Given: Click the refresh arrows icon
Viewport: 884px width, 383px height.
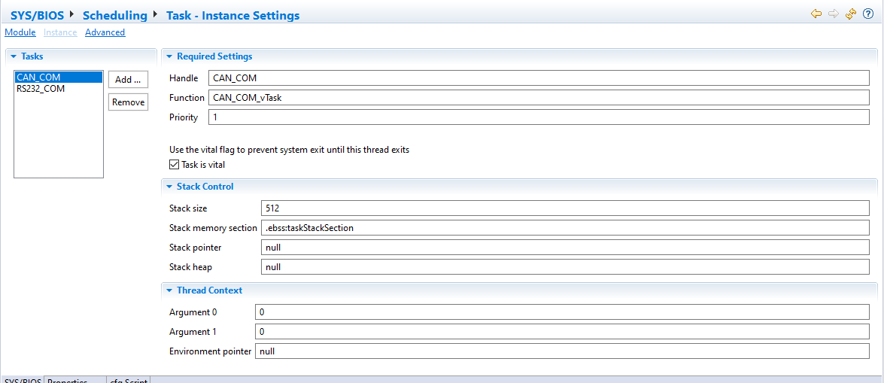Looking at the screenshot, I should coord(851,14).
